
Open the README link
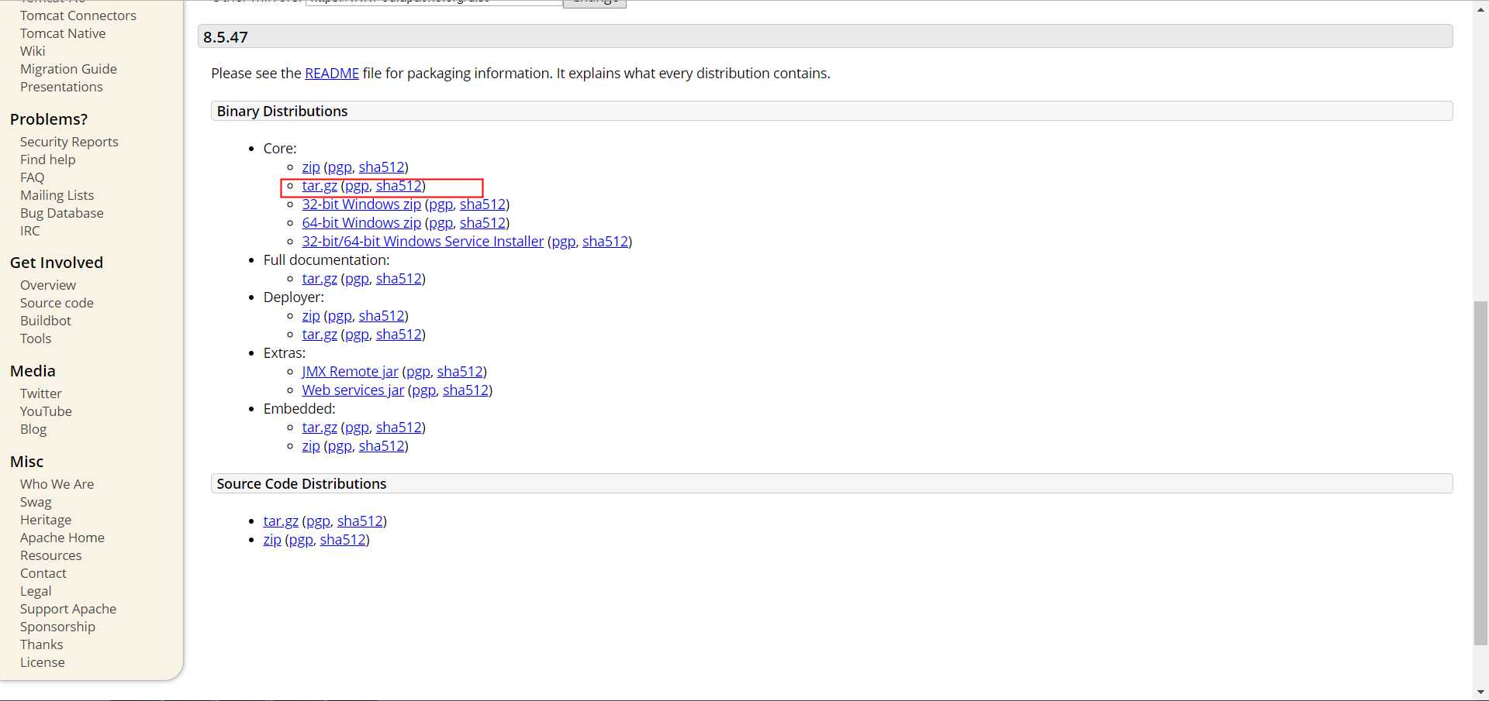[x=332, y=74]
